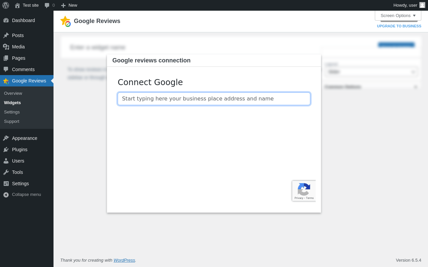Click the blurred widget name field
The height and width of the screenshot is (267, 428).
(98, 47)
